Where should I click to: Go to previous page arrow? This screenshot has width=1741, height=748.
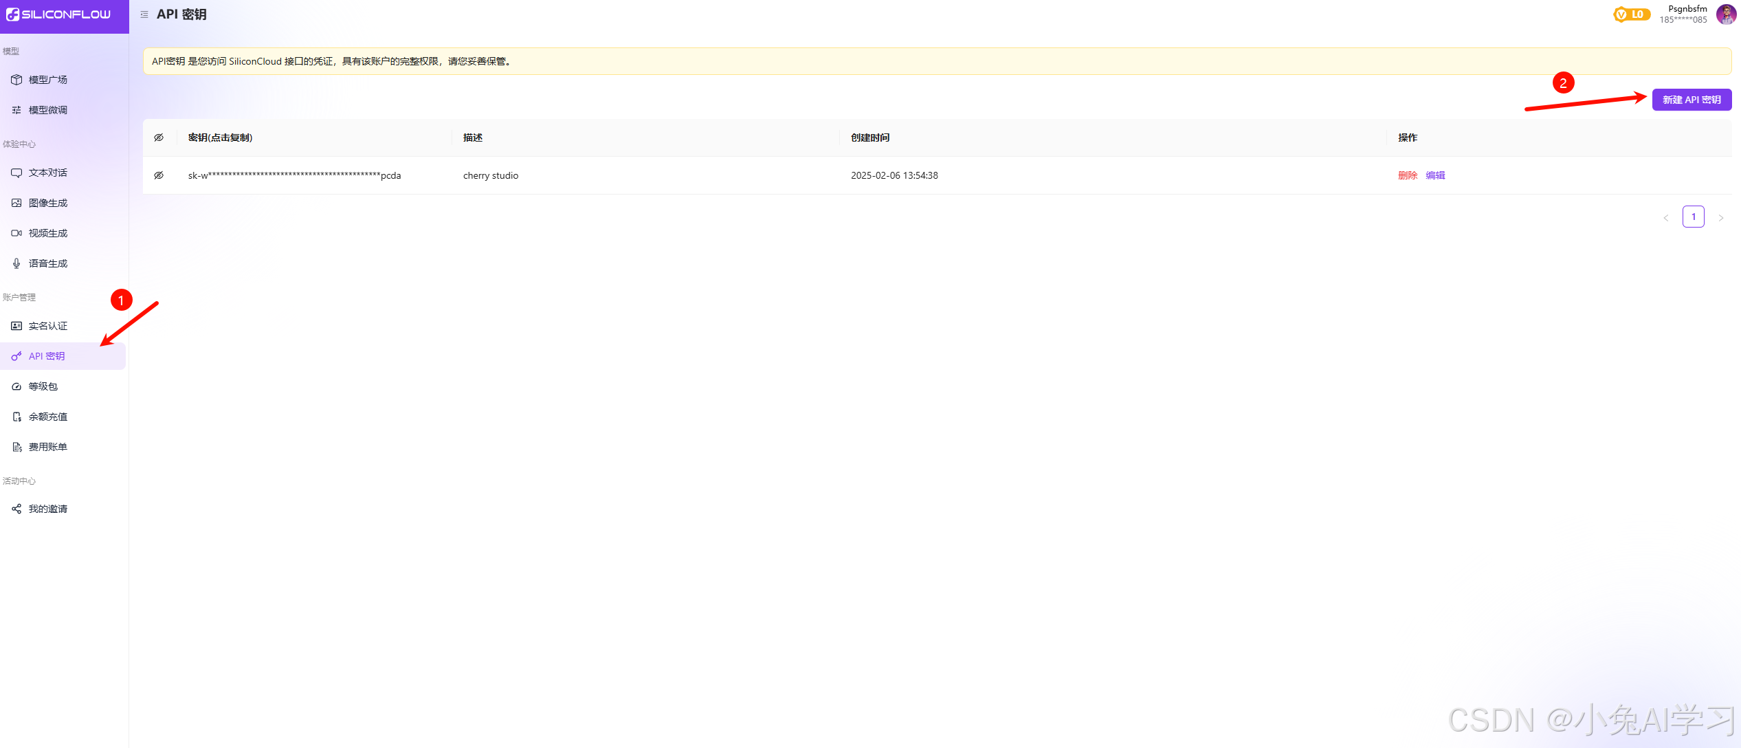[1665, 217]
